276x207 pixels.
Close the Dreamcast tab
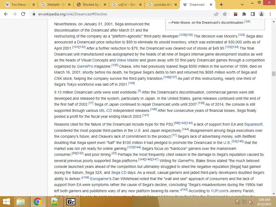211,5
